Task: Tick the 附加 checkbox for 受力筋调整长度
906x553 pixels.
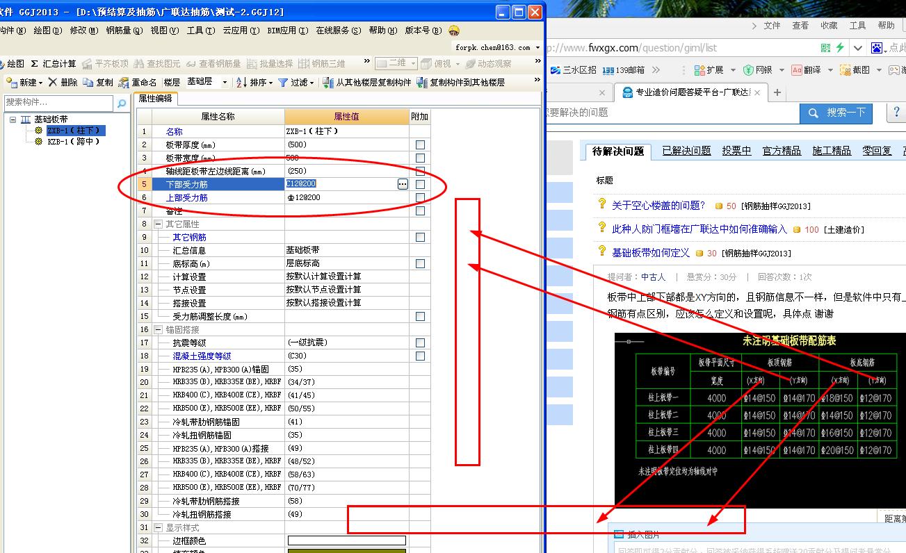Action: (420, 316)
